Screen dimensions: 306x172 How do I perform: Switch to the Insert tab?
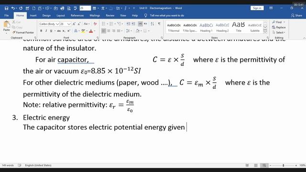pyautogui.click(x=33, y=15)
